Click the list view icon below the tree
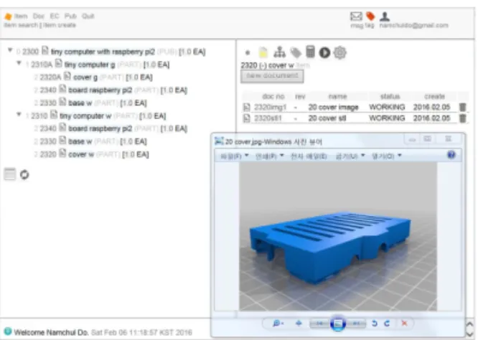The image size is (478, 340). [x=9, y=174]
